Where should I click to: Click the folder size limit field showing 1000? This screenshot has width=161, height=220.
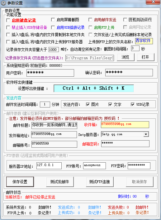pyautogui.click(x=54, y=50)
